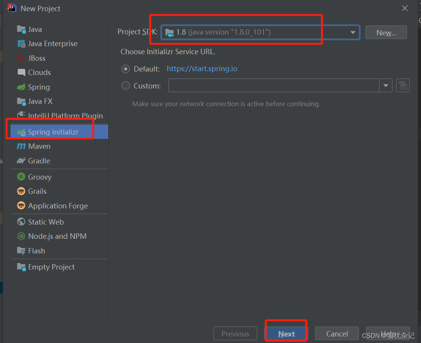Select Java project type
The image size is (421, 343).
pyautogui.click(x=59, y=29)
